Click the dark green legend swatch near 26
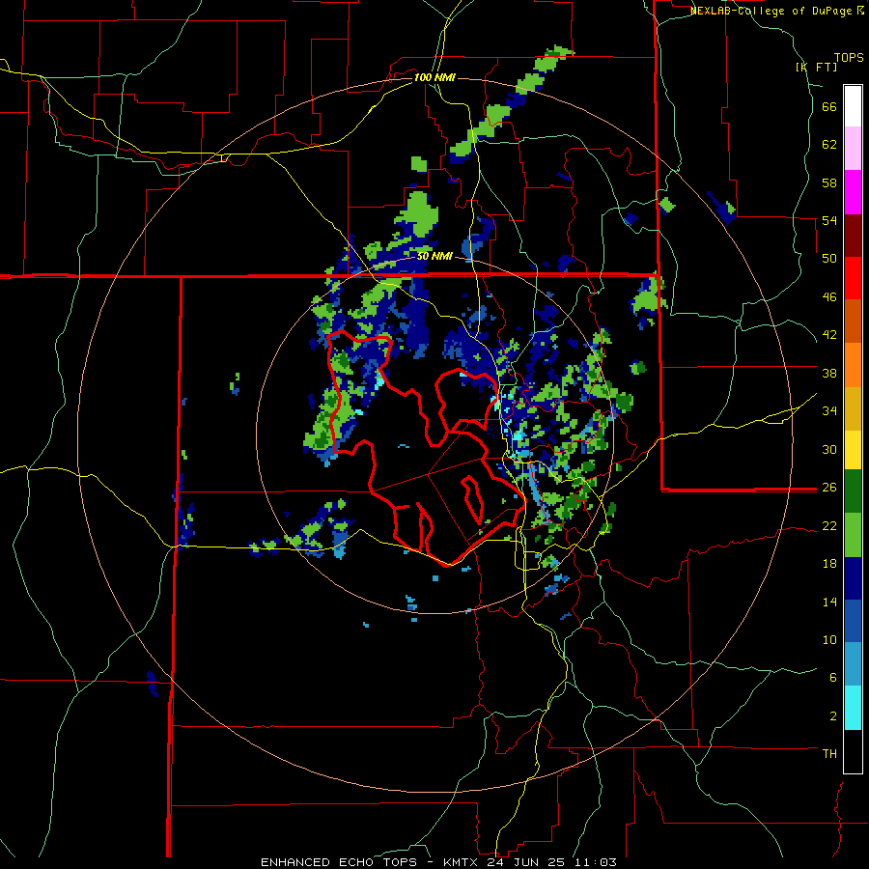Screen dimensions: 869x869 click(853, 491)
